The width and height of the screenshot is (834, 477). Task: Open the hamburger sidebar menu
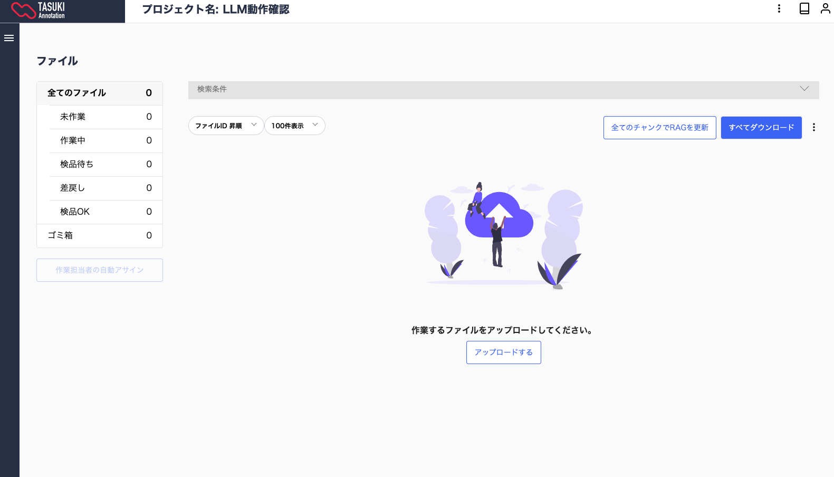tap(9, 38)
